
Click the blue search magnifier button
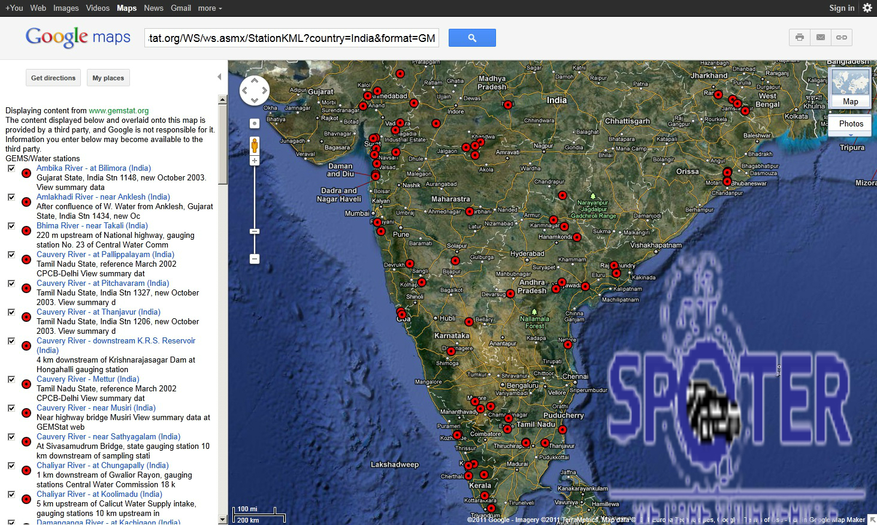472,38
